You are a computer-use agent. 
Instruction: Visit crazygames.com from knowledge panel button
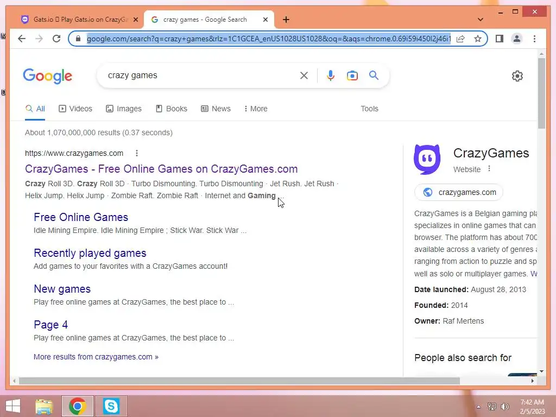tap(458, 192)
